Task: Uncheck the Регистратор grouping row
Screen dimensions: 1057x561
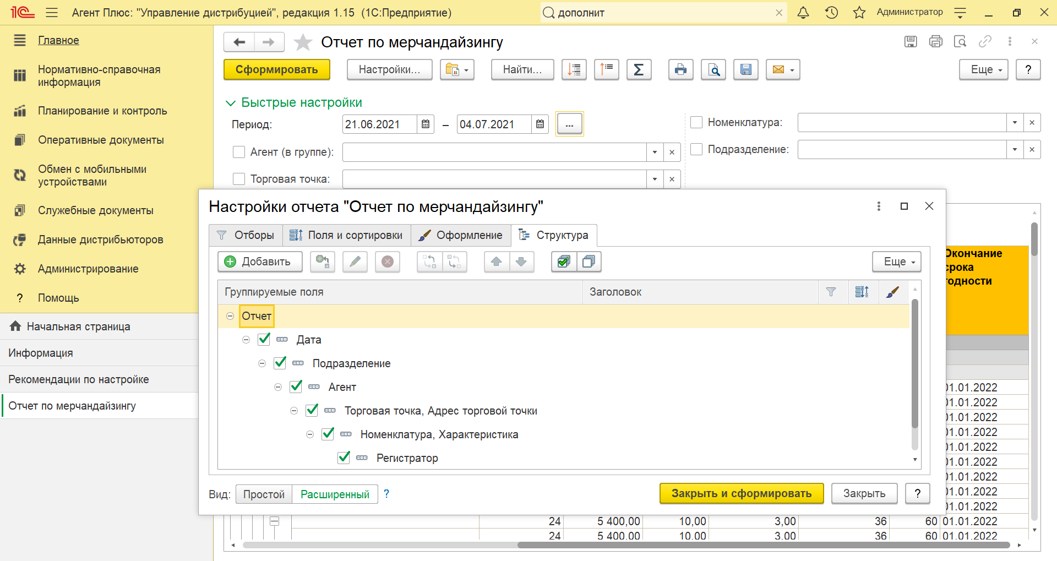Action: coord(344,457)
